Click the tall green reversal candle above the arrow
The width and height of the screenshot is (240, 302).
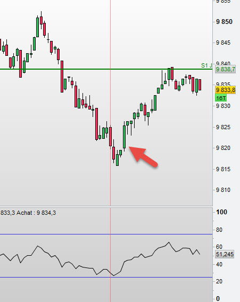125,137
